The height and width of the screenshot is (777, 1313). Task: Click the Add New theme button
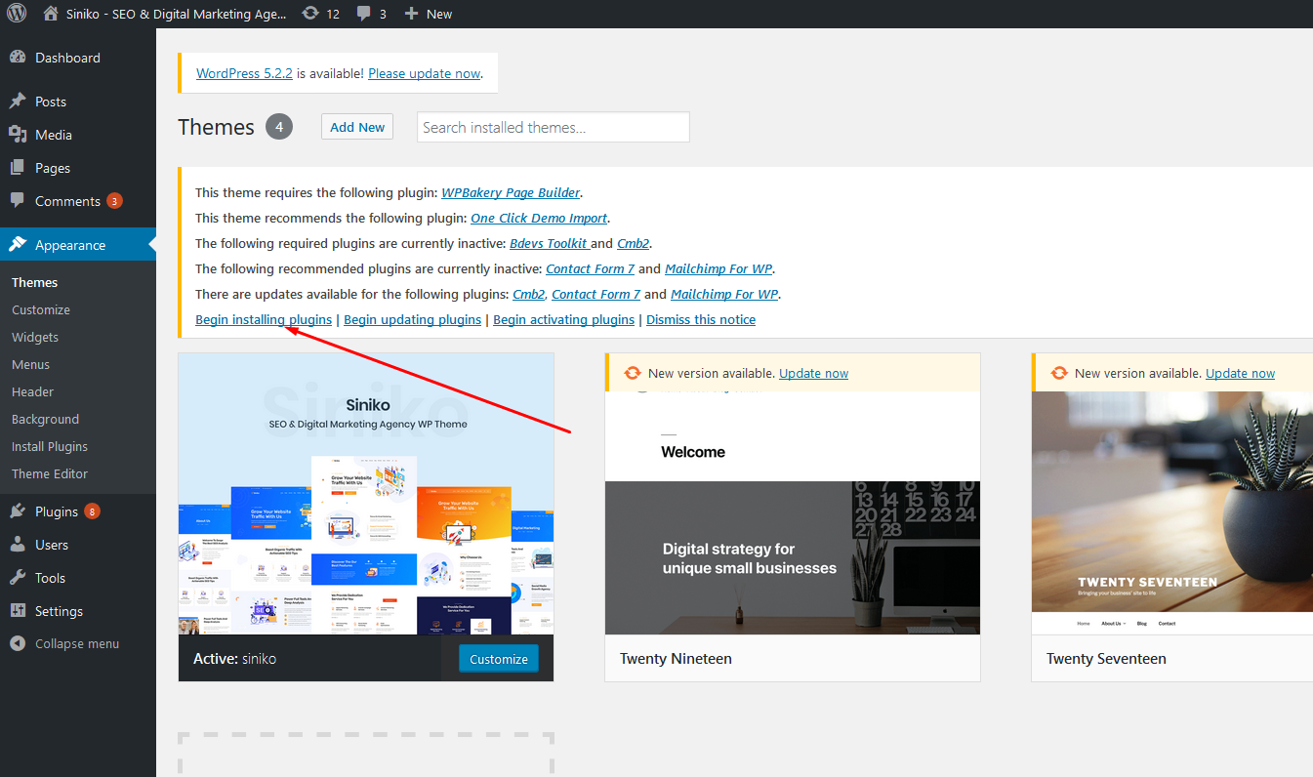357,127
